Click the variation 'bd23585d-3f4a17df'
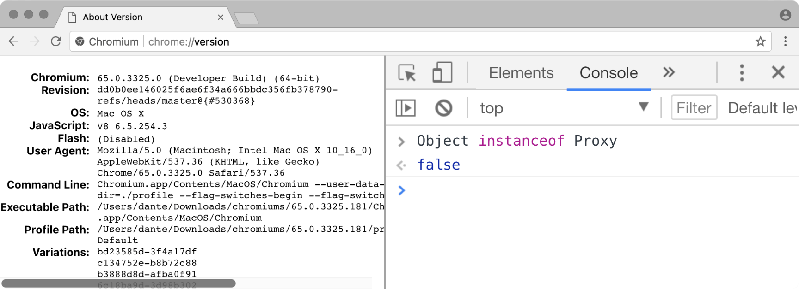 (x=147, y=252)
